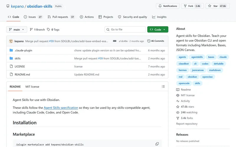Click the Report repository link

point(187,124)
